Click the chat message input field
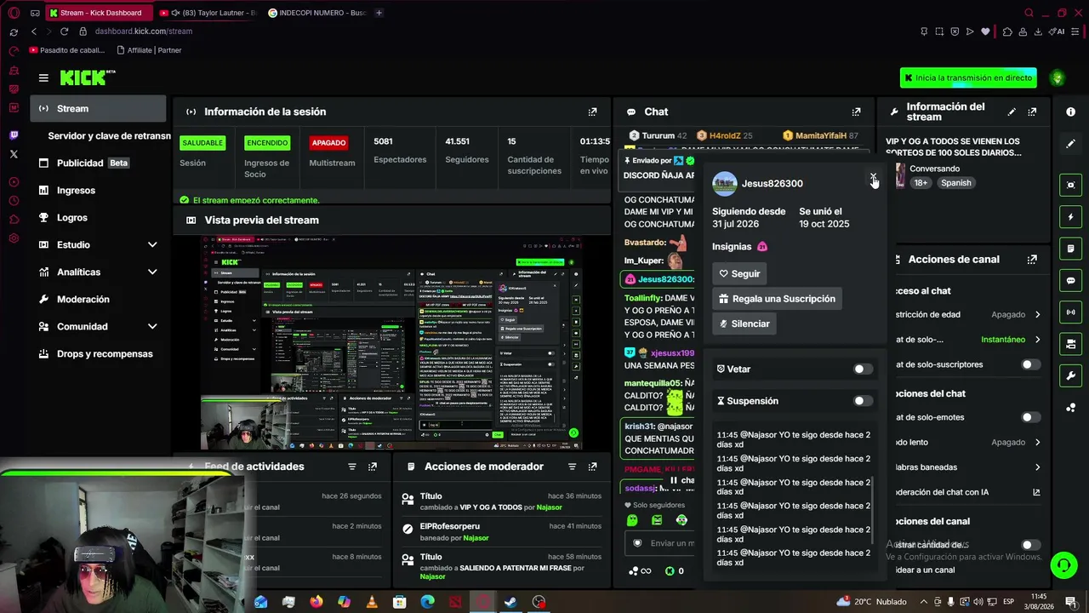Screen dimensions: 1089x613 (x=661, y=543)
